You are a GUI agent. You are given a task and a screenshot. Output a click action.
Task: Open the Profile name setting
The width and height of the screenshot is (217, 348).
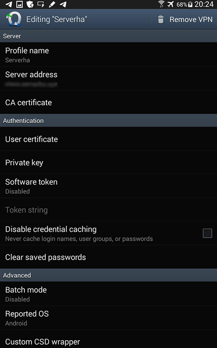coord(108,55)
